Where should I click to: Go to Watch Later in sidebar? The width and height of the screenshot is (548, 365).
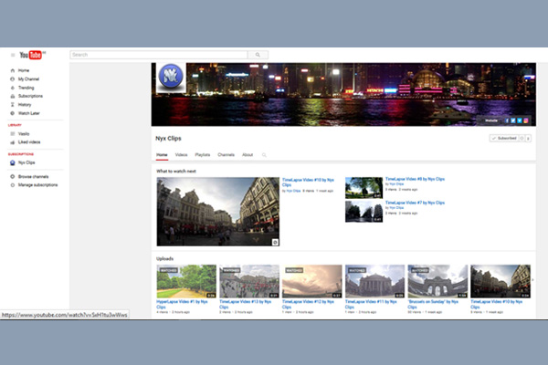click(x=29, y=113)
